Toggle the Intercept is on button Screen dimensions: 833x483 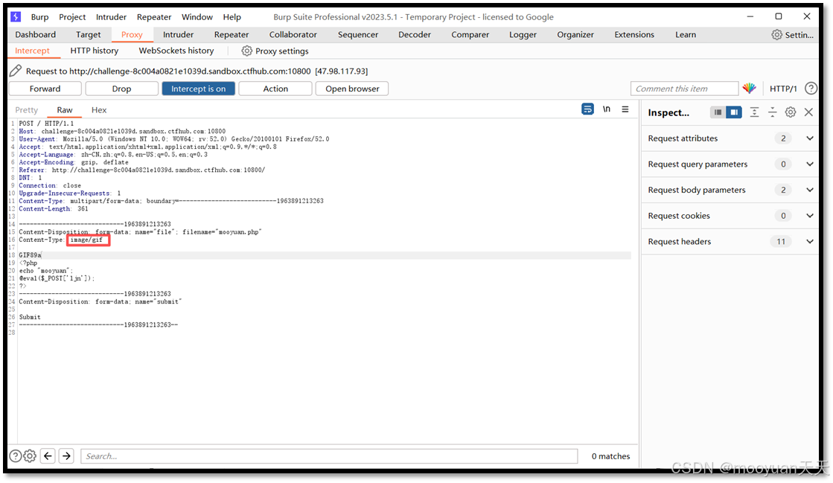pyautogui.click(x=198, y=89)
